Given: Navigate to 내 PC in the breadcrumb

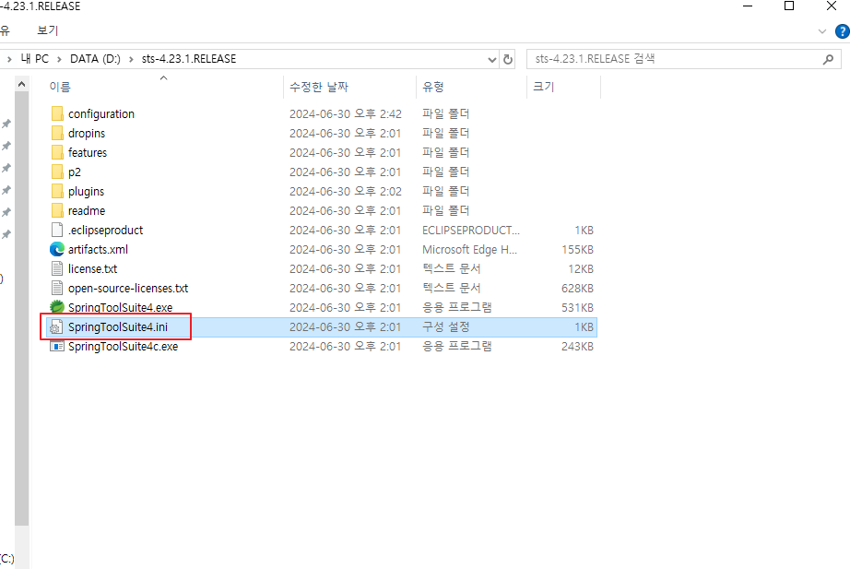Looking at the screenshot, I should pyautogui.click(x=35, y=59).
